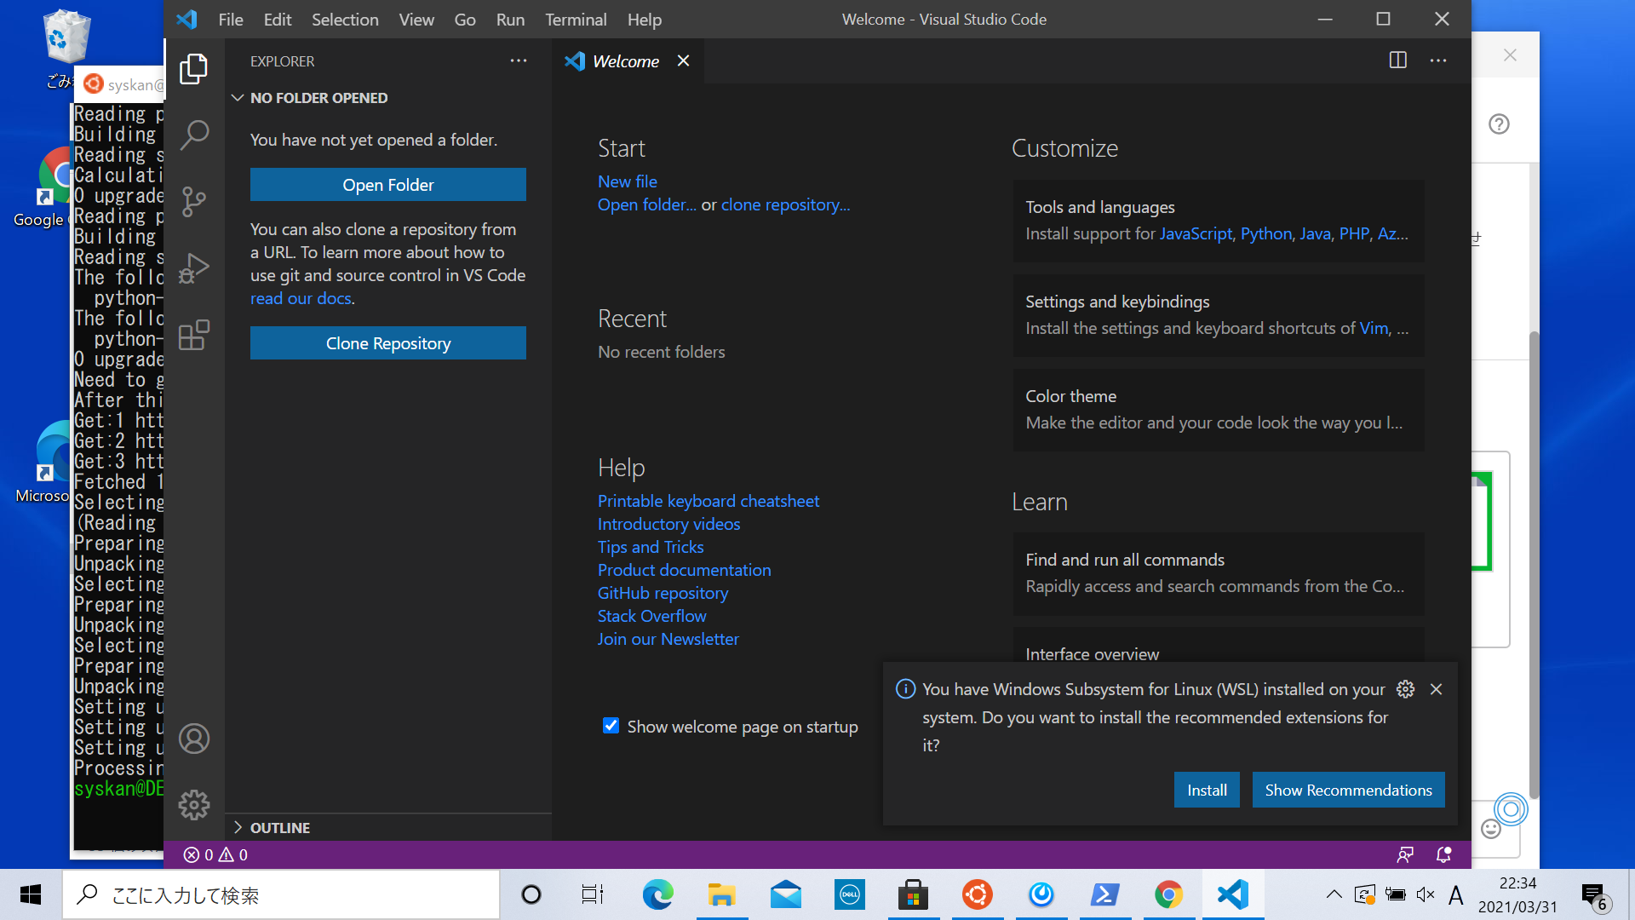Open the Manage gear icon
The image size is (1635, 920).
click(193, 804)
